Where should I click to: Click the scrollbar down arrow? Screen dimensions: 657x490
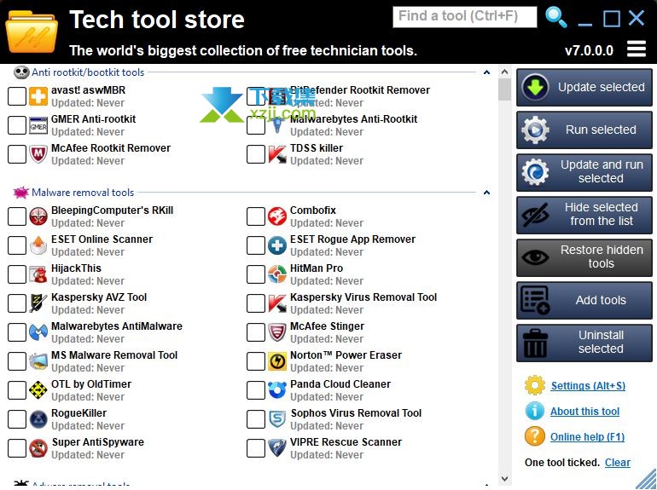pos(504,478)
